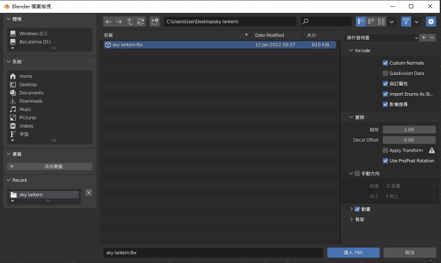441x263 pixels.
Task: Refresh the file list
Action: [141, 22]
